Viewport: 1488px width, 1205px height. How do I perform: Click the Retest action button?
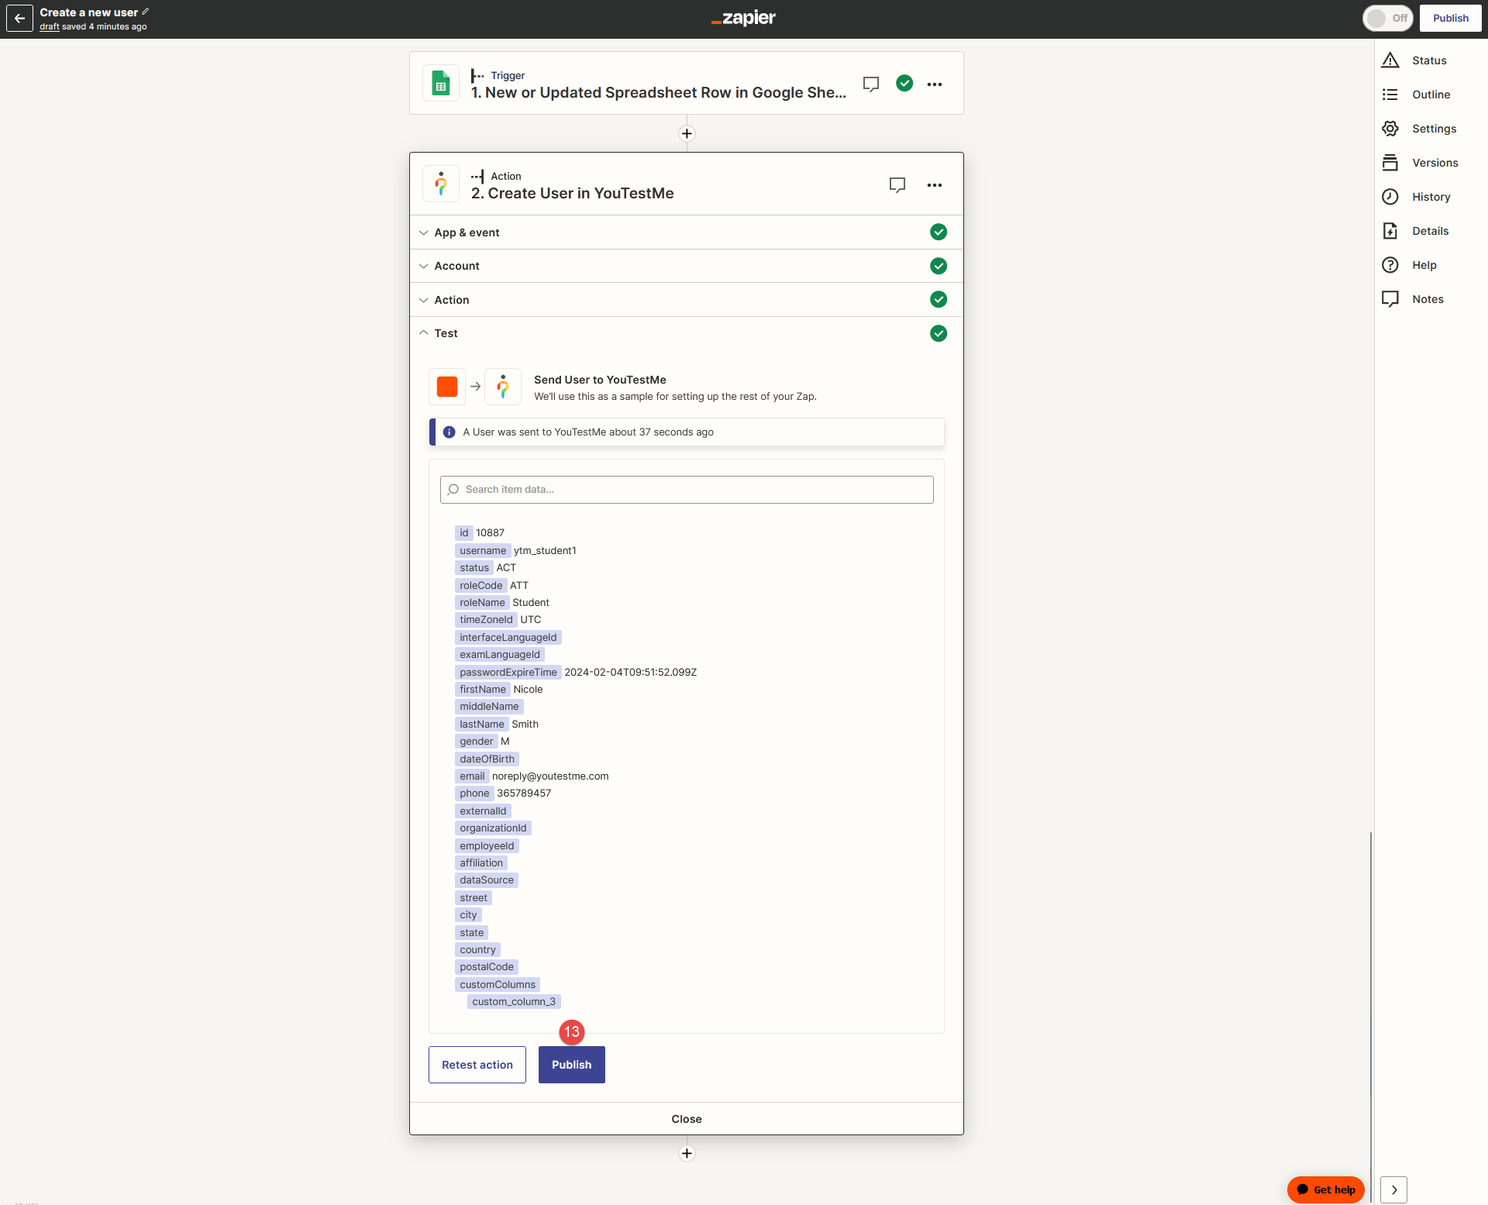(x=477, y=1065)
